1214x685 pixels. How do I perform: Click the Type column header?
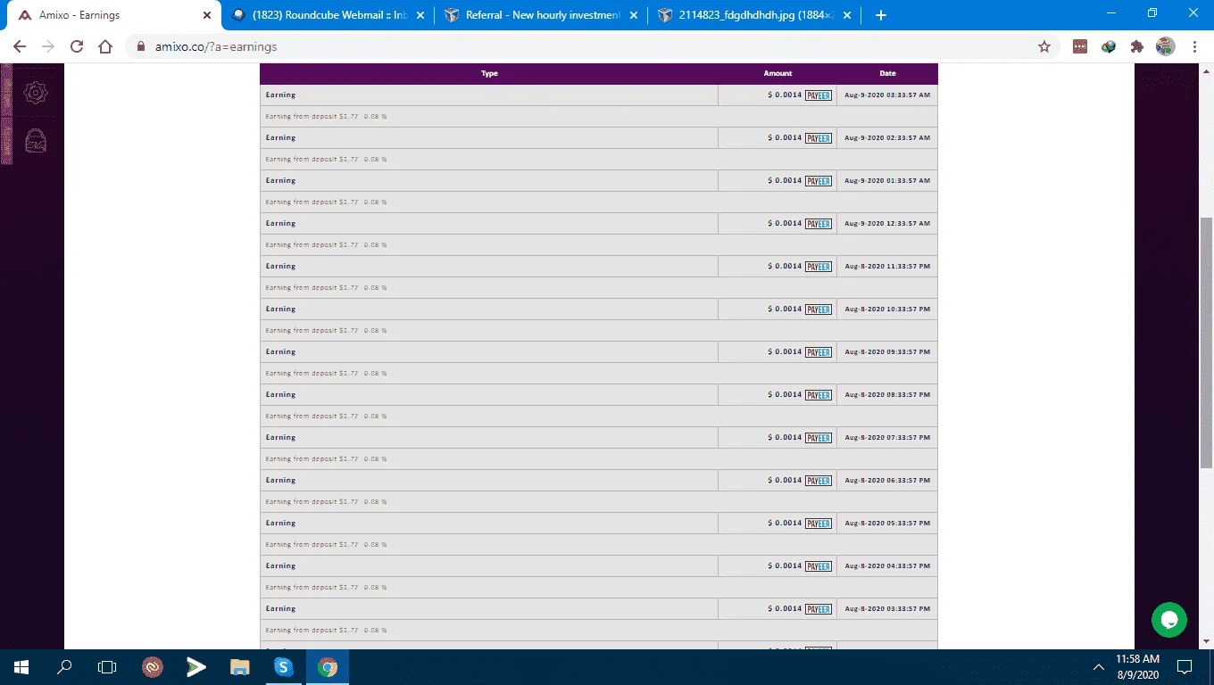click(489, 74)
